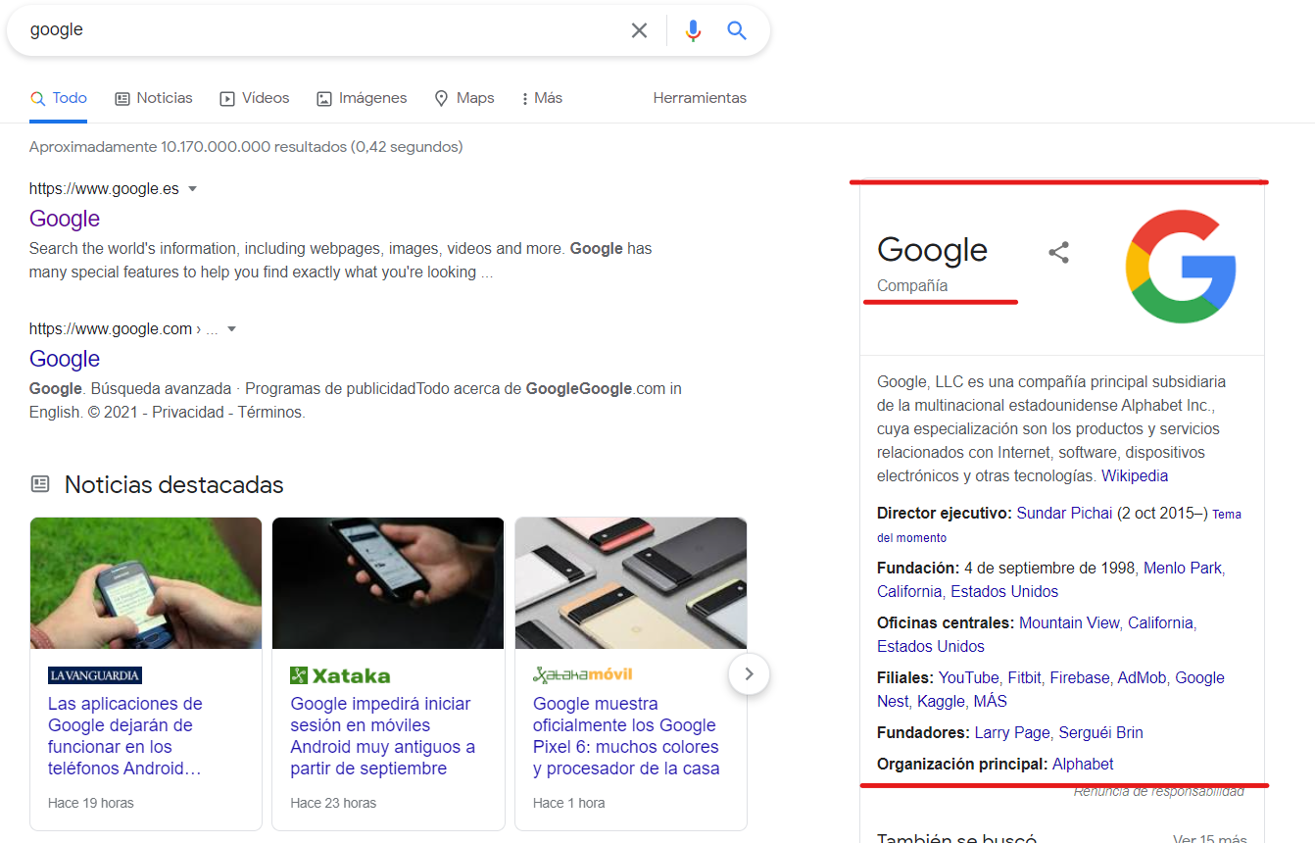Expand the dropdown arrow next to google.com
Screen dimensions: 1315x843
pos(232,328)
